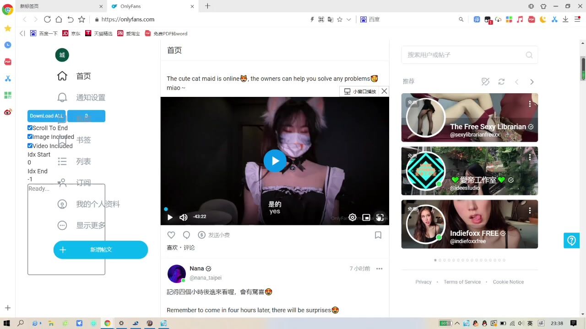Mute the video using the speaker icon

(x=183, y=218)
